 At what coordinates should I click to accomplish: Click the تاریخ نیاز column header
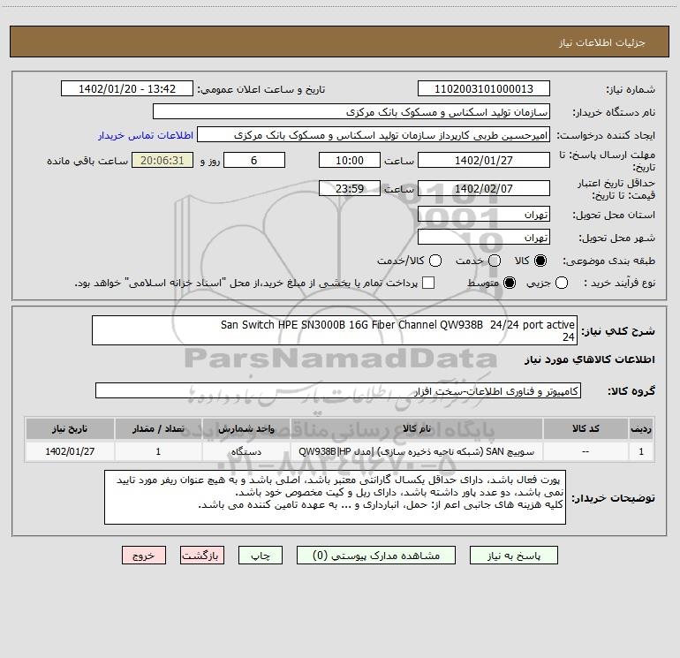click(70, 428)
